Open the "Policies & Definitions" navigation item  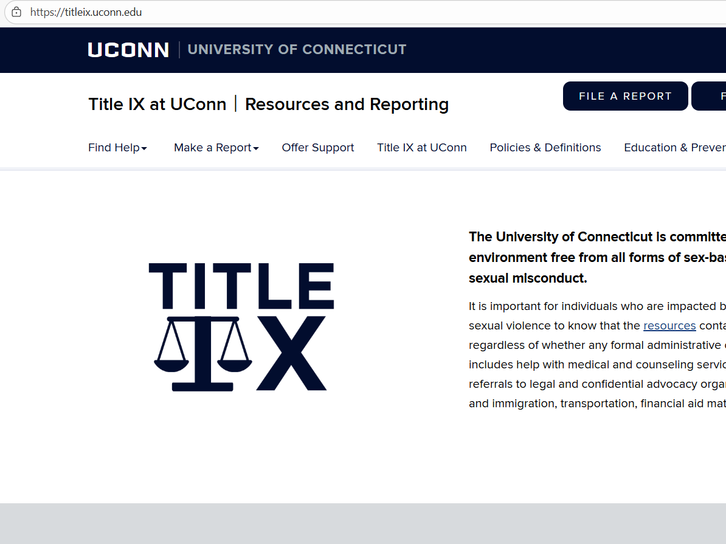(x=545, y=147)
